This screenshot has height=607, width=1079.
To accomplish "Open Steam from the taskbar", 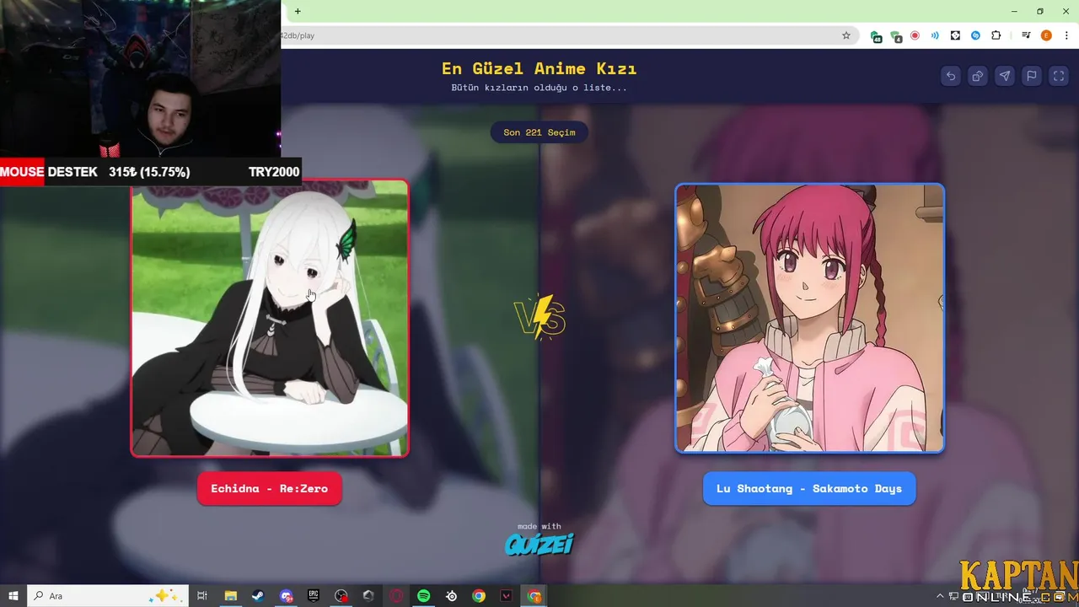I will click(258, 596).
